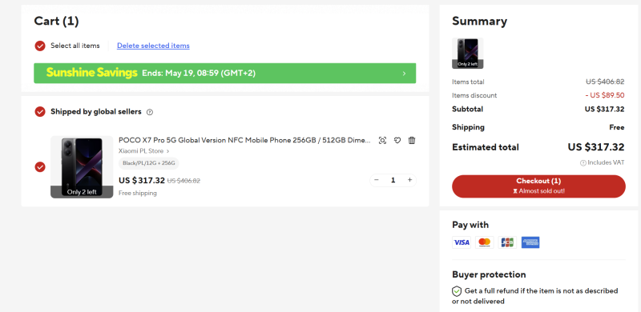
Task: Click the struck-through Items total US $406.82
Action: [605, 82]
